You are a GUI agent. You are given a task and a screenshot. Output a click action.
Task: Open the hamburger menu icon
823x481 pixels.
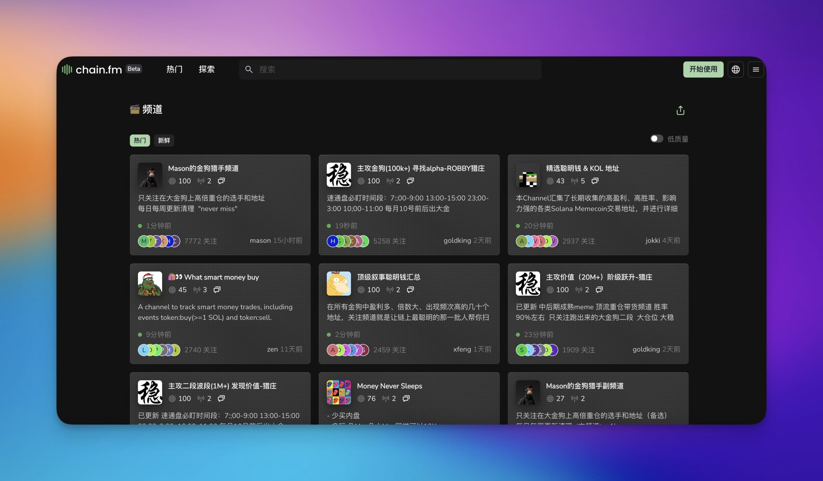click(x=756, y=69)
